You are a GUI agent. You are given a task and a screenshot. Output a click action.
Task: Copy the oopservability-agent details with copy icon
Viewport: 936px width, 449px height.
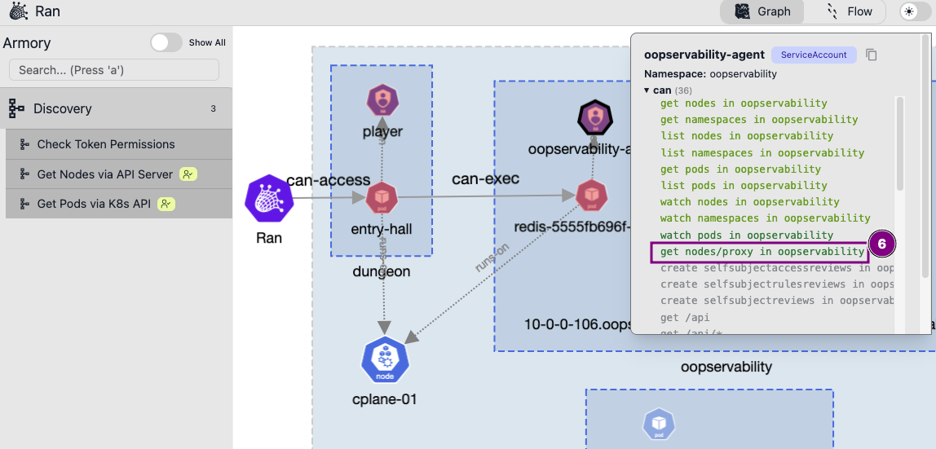(871, 55)
